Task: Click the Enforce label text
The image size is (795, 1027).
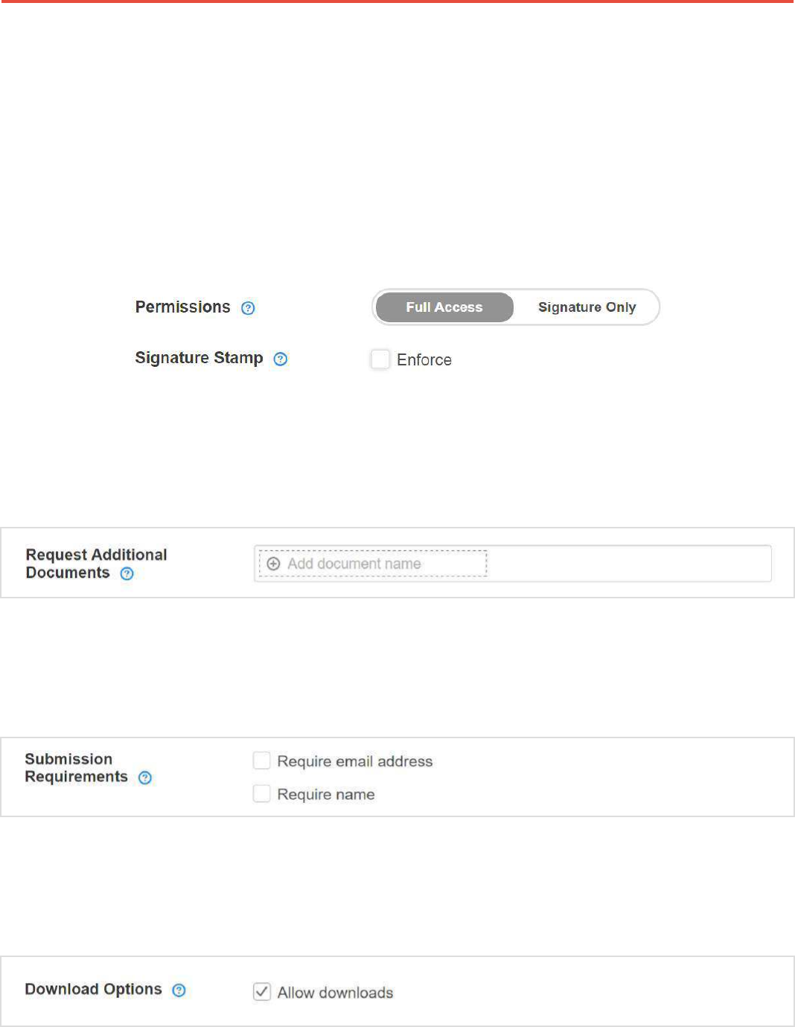Action: click(x=424, y=360)
